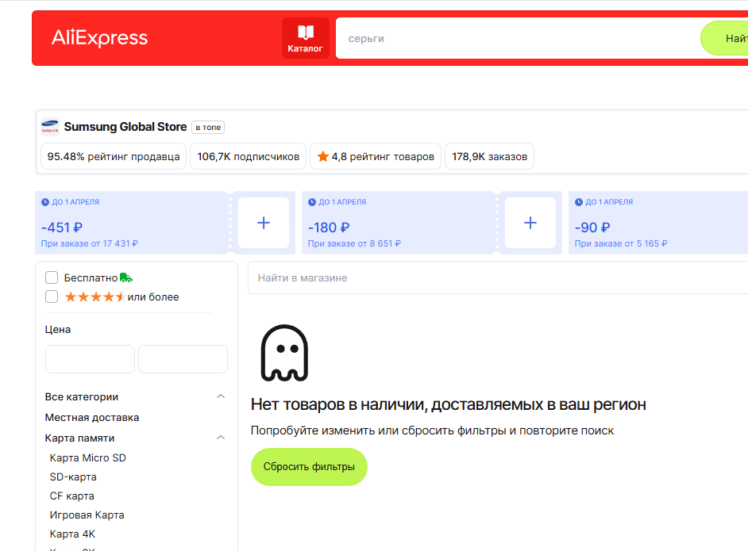The width and height of the screenshot is (748, 551).
Task: Click the в топе badge
Action: coord(208,127)
